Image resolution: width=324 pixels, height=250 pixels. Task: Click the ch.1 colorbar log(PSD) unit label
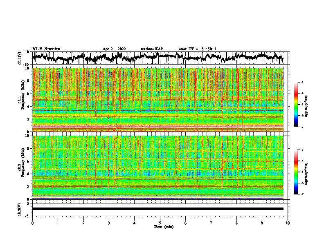pos(306,107)
